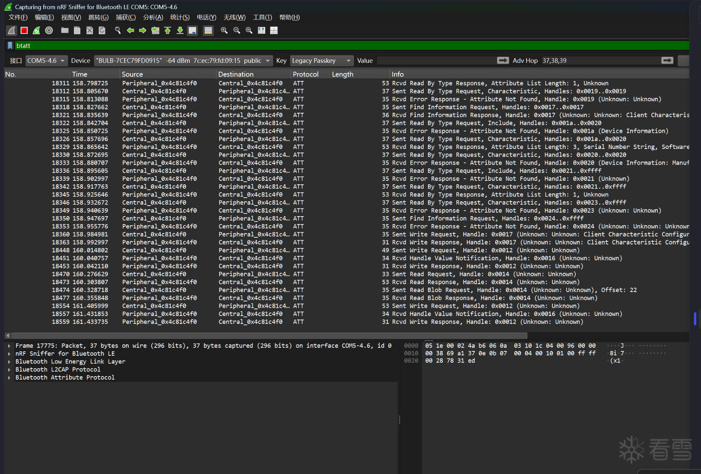This screenshot has width=701, height=474.
Task: Sort by the Protocol column header
Action: point(311,74)
